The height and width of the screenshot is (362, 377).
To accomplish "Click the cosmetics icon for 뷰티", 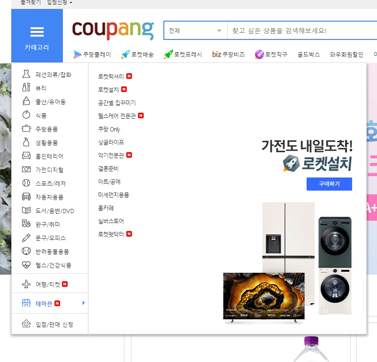I will 26,87.
